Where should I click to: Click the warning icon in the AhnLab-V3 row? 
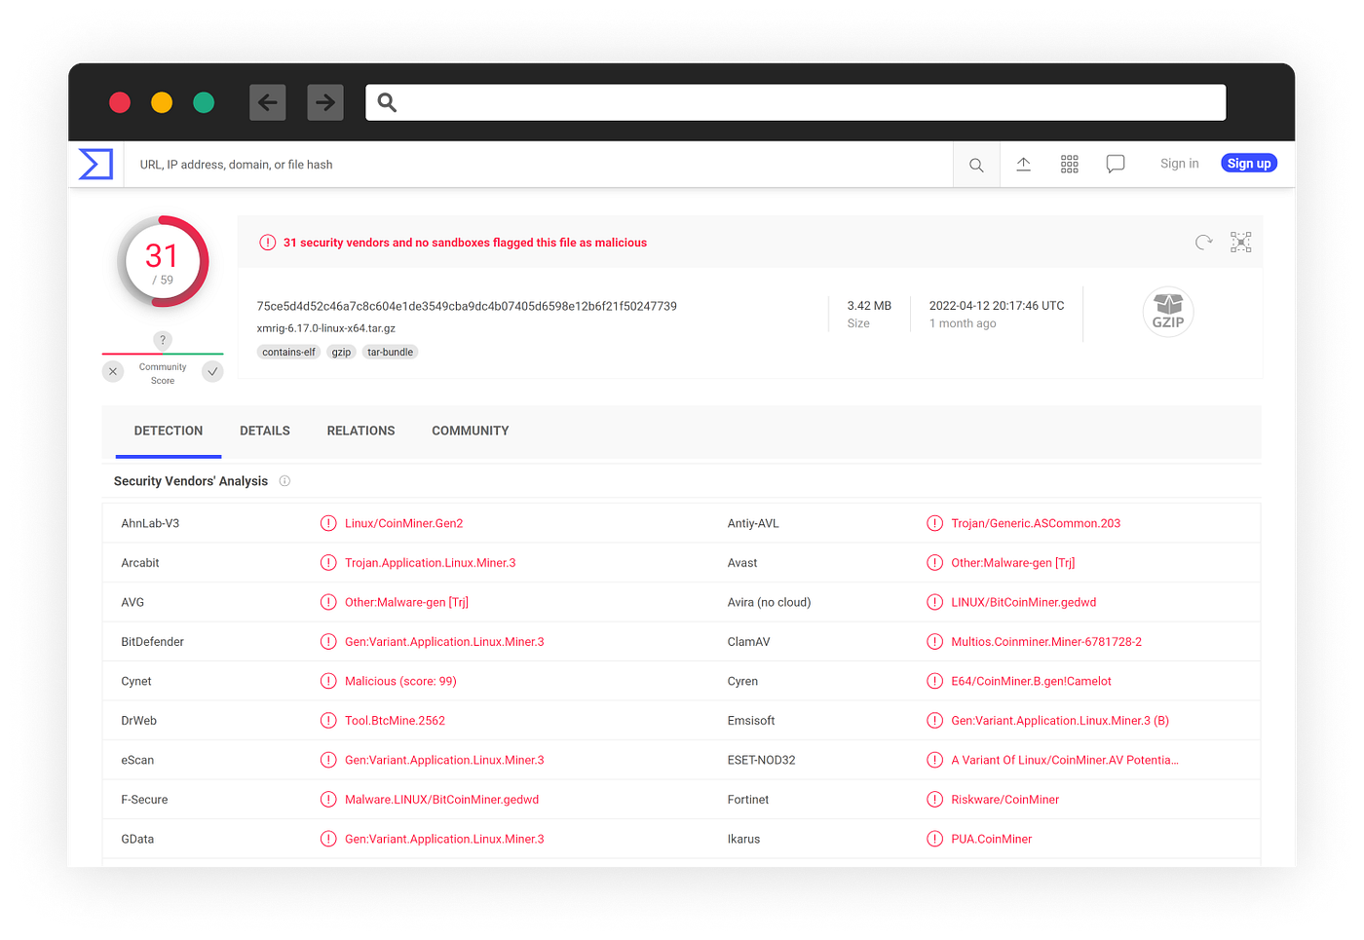point(328,523)
